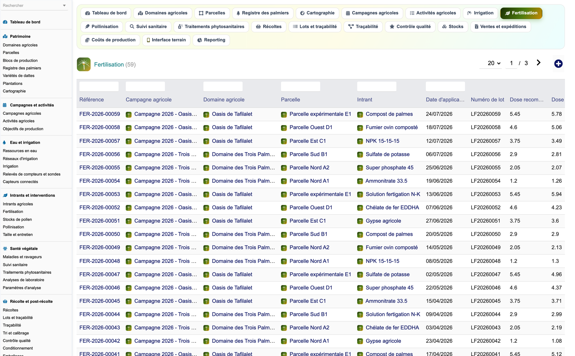The width and height of the screenshot is (575, 356).
Task: Sort by the Parcelle column header
Action: pos(290,100)
